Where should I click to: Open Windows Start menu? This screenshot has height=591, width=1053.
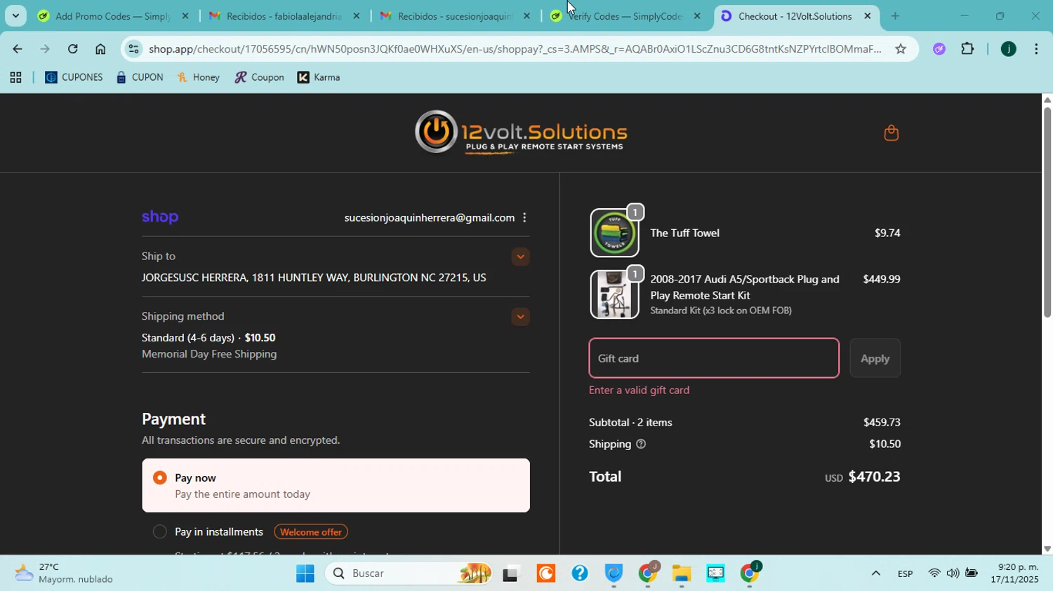(305, 573)
